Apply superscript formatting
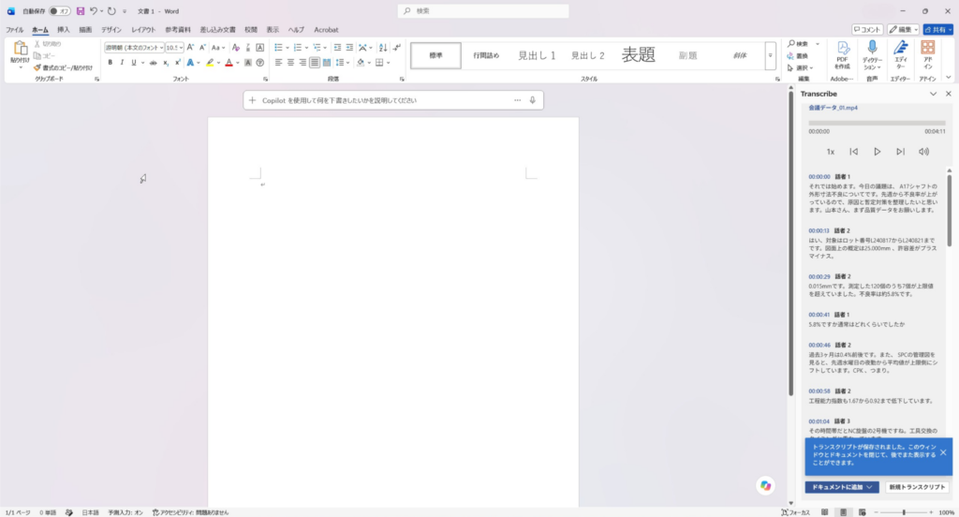 point(177,63)
